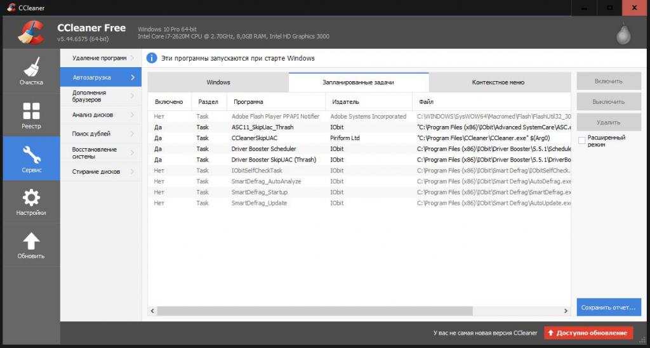Image resolution: width=650 pixels, height=348 pixels.
Task: Switch to the Windows tab
Action: click(x=218, y=82)
